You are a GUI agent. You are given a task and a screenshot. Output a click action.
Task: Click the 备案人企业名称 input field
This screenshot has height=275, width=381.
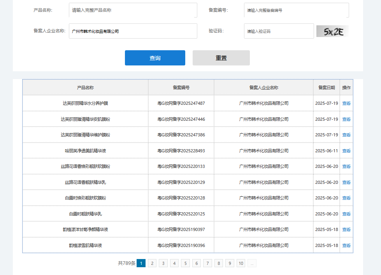133,31
